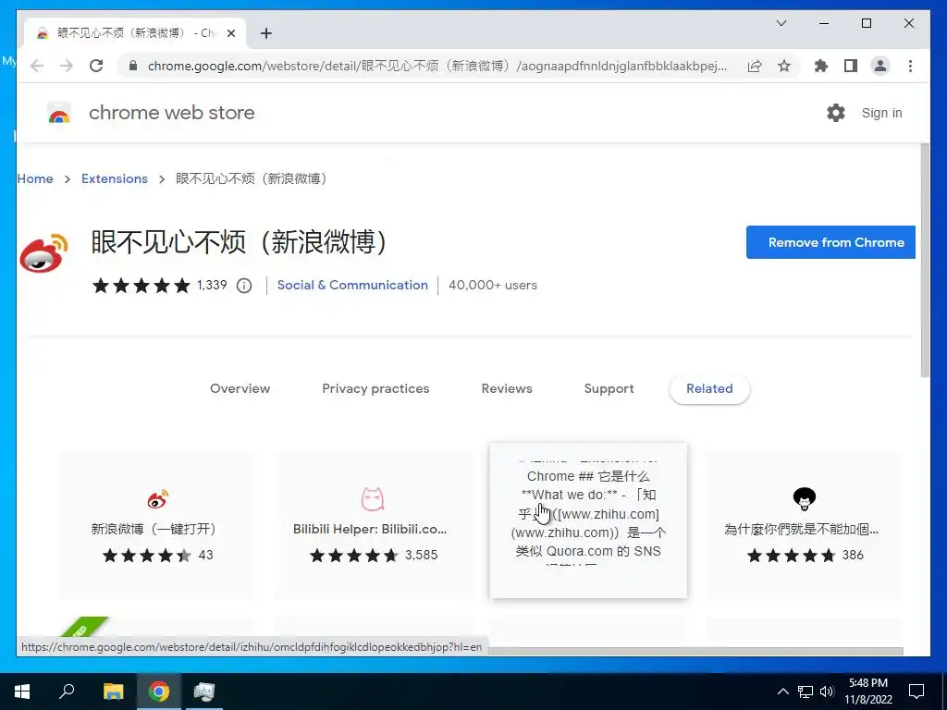The image size is (947, 710).
Task: Open File Explorer from the taskbar
Action: 113,692
